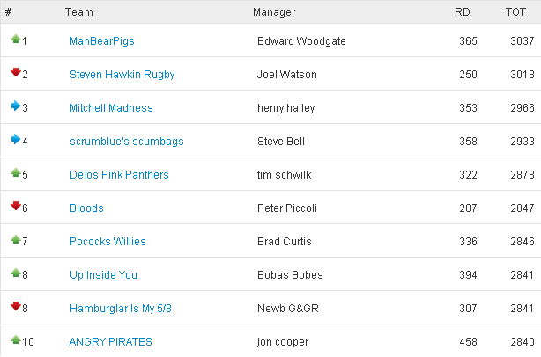Screen dimensions: 541x357
Task: Open Steven Hawkin Rugby team page
Action: [x=122, y=75]
